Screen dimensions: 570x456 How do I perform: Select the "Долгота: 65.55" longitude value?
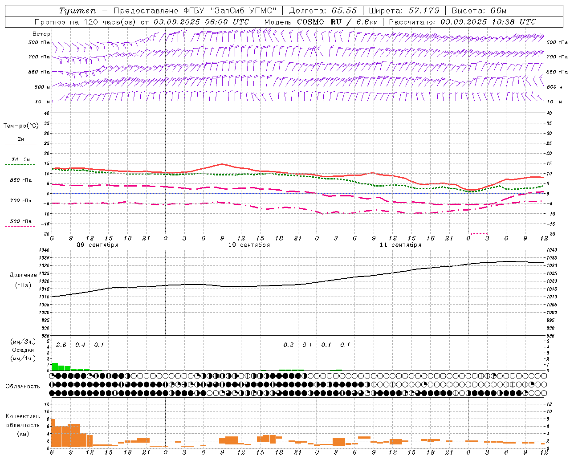323,11
